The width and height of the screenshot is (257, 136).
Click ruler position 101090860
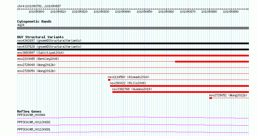(x=166, y=12)
